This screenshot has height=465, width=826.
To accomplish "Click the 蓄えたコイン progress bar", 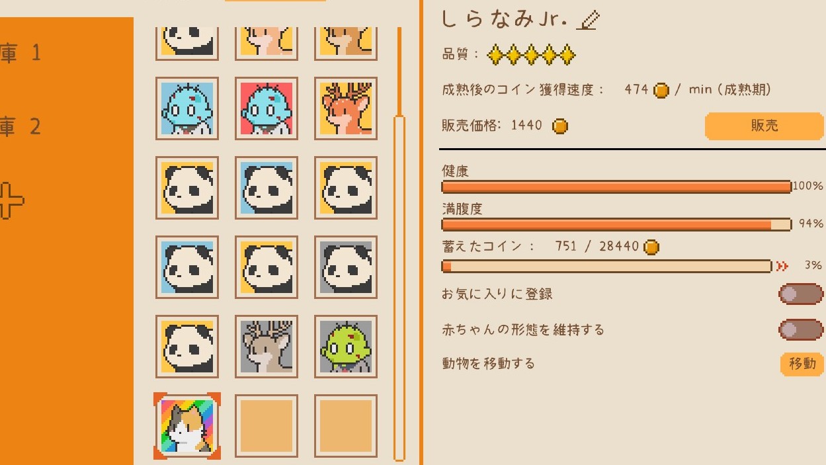I will tap(606, 266).
